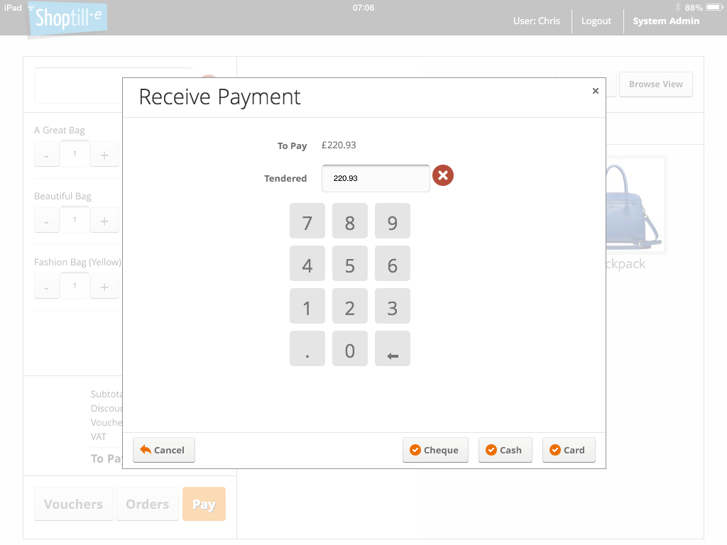Open the System Admin section
Screen dimensions: 727x545
point(665,21)
